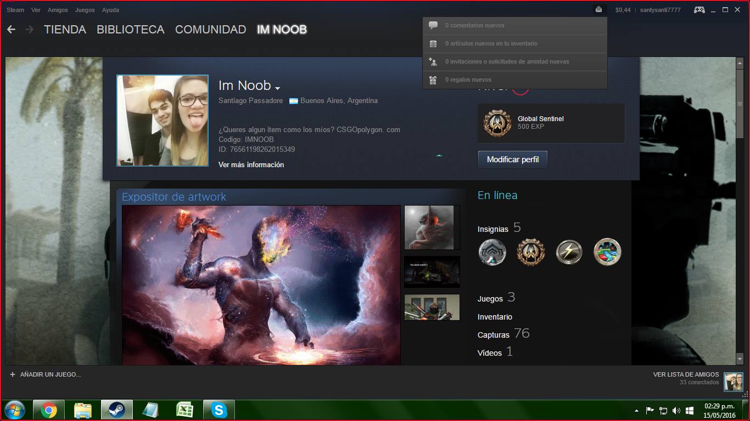Open Windows Explorer from the taskbar
This screenshot has height=421, width=750.
(83, 410)
